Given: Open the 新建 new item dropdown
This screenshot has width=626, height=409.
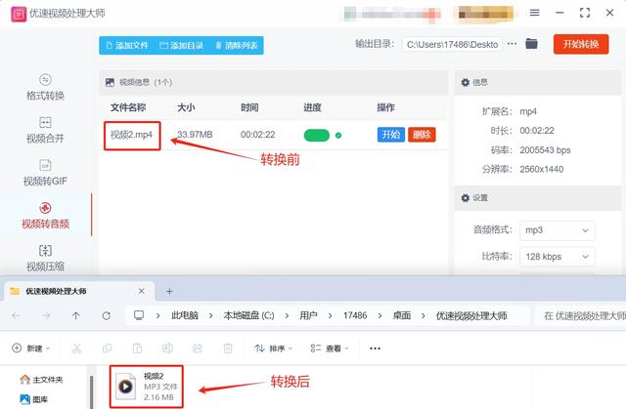Looking at the screenshot, I should [31, 348].
